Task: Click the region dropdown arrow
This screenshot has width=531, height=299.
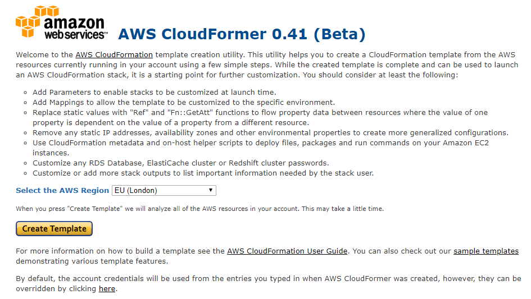Action: [210, 190]
